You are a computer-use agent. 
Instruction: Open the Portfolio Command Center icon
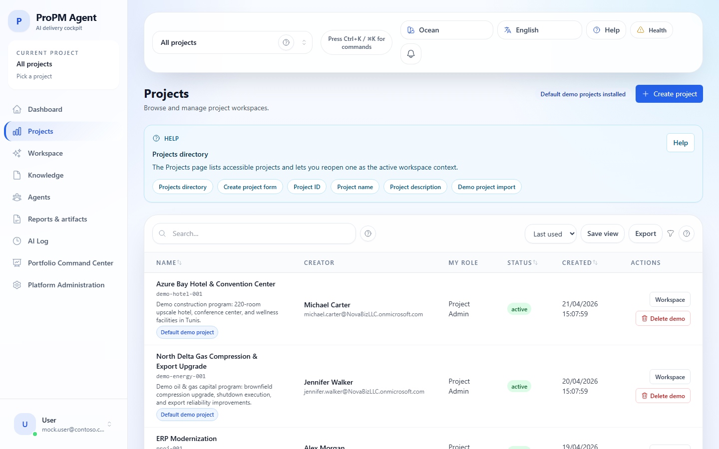17,263
